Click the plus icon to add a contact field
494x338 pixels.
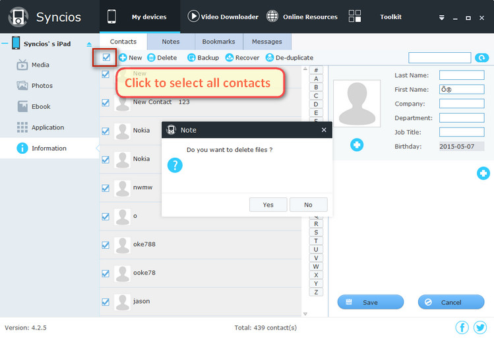click(483, 173)
